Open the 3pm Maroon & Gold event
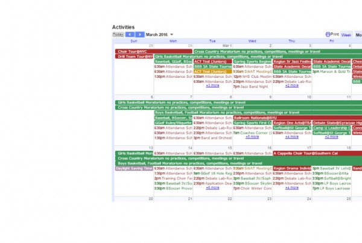362x243 pixels. [331, 72]
